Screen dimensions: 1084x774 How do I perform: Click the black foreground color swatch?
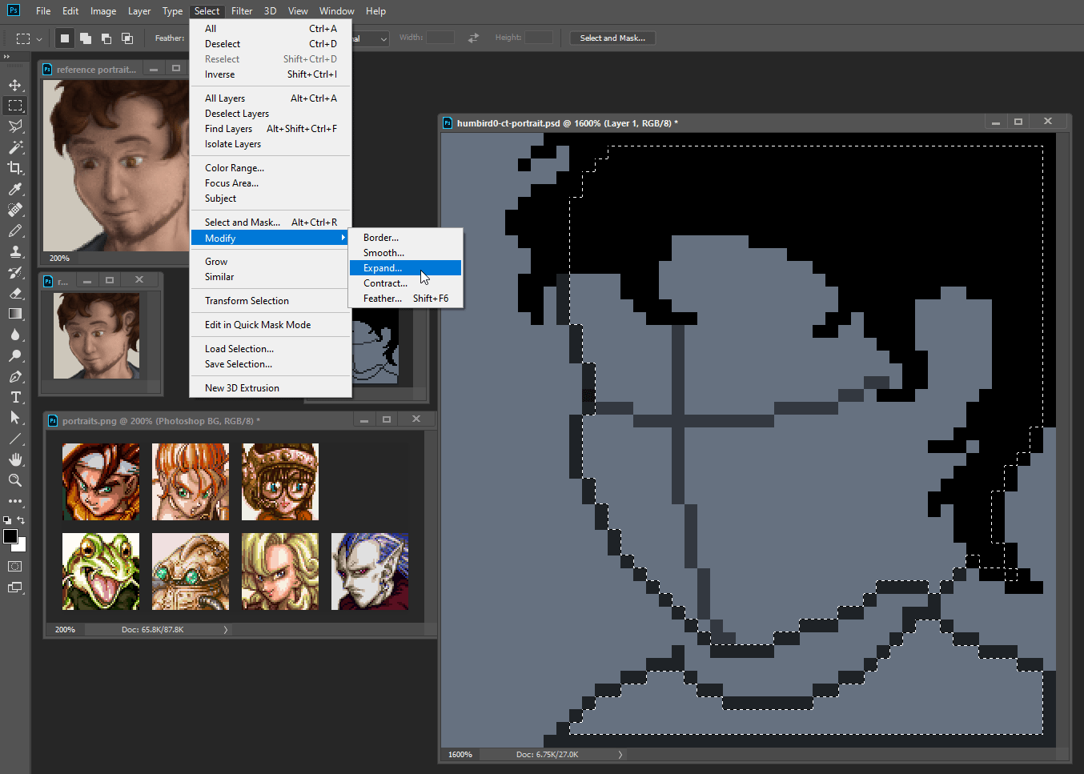[10, 536]
